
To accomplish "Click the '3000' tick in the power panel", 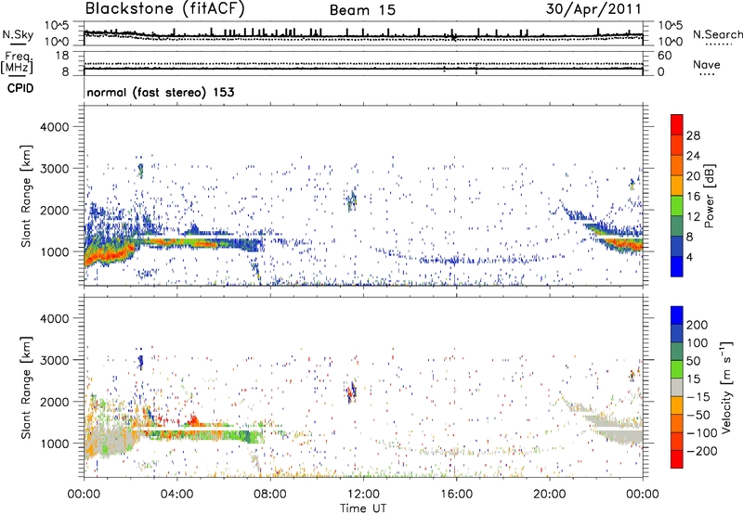I will 55,169.
